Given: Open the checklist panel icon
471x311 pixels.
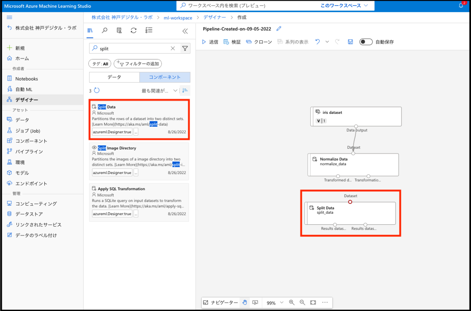Looking at the screenshot, I should (x=149, y=31).
